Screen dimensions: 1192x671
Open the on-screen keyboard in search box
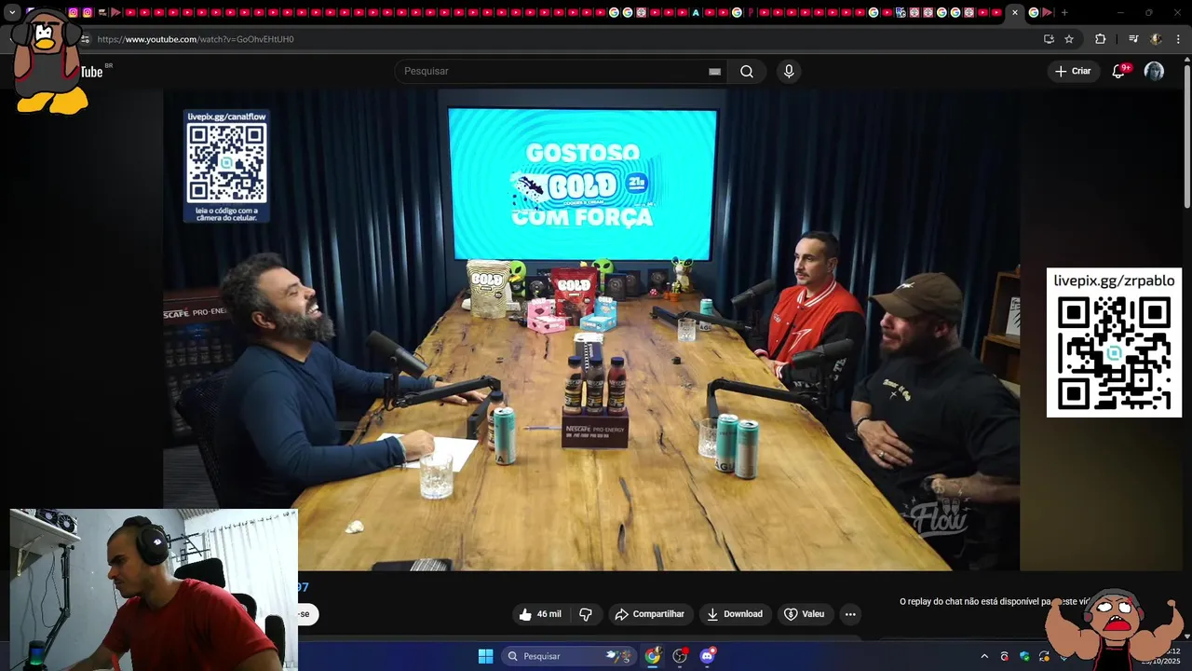click(714, 72)
